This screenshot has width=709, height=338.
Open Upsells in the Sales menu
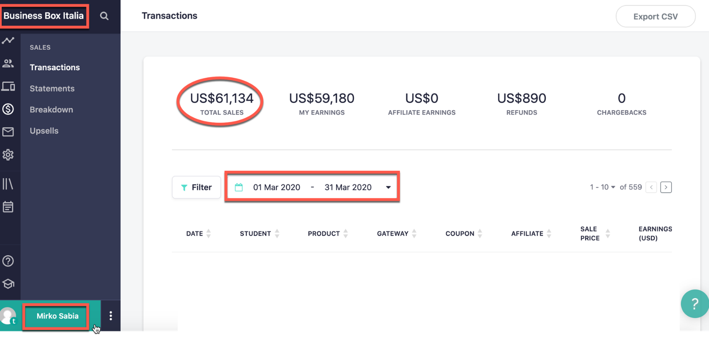44,131
